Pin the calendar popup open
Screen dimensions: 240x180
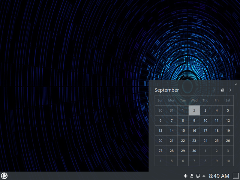point(236,85)
